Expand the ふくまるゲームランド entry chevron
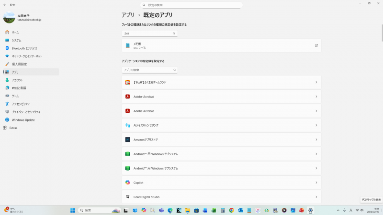This screenshot has width=383, height=215. click(x=316, y=82)
